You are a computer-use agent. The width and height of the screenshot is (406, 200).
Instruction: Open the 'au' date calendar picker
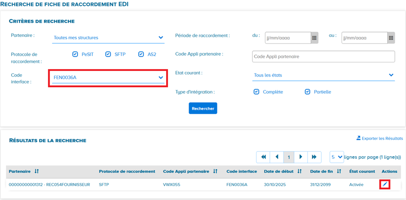coord(391,38)
